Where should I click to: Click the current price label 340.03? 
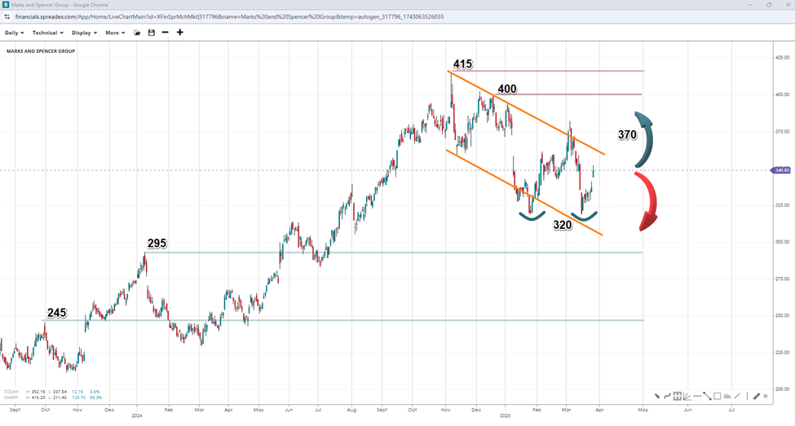tap(781, 170)
